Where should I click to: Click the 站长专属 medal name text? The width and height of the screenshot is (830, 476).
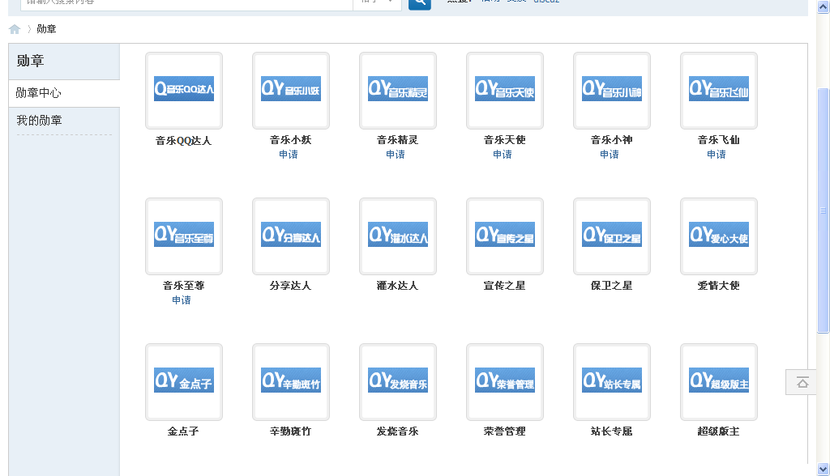[611, 431]
